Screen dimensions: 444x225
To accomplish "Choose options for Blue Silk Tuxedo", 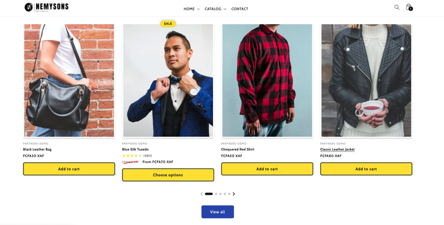I will [x=168, y=175].
